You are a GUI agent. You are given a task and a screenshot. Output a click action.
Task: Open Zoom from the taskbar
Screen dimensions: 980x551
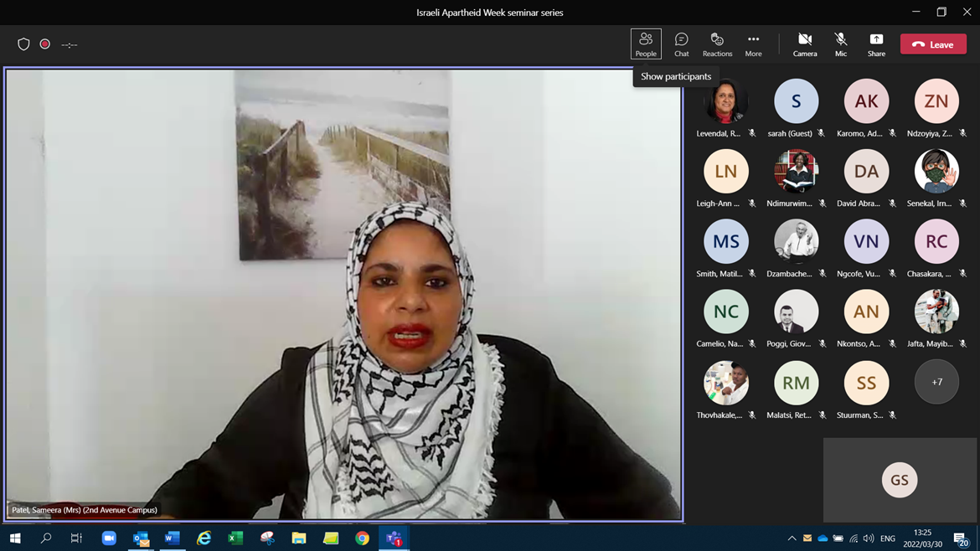pyautogui.click(x=110, y=538)
